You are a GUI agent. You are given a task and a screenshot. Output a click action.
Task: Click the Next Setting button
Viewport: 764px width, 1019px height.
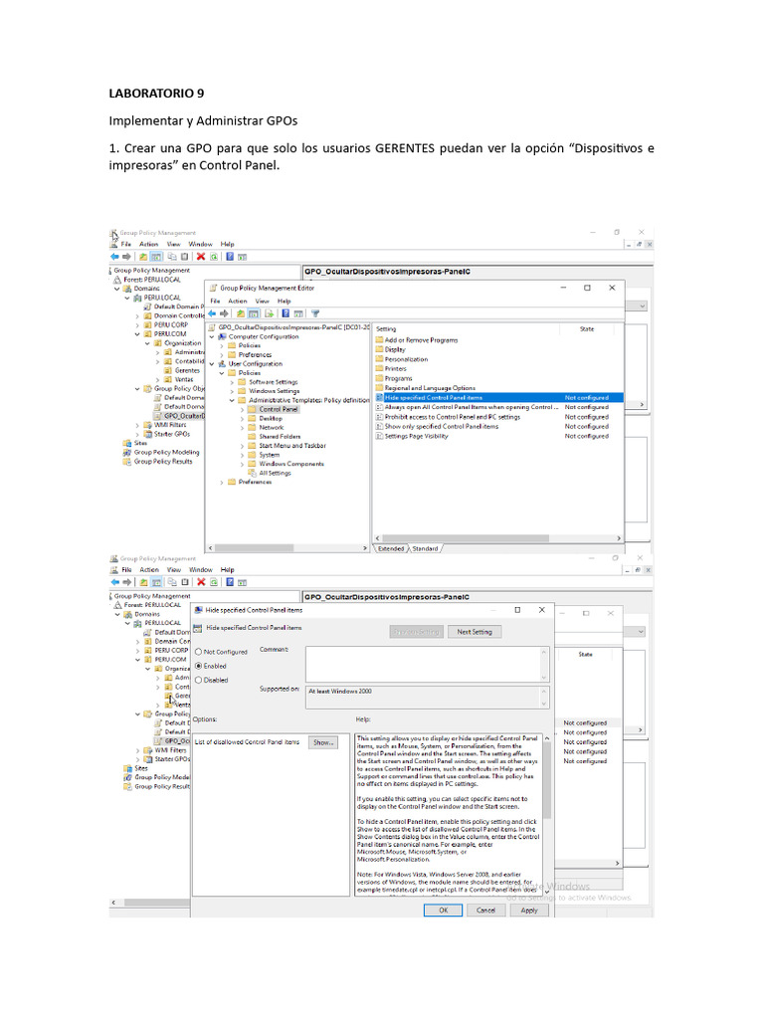475,632
